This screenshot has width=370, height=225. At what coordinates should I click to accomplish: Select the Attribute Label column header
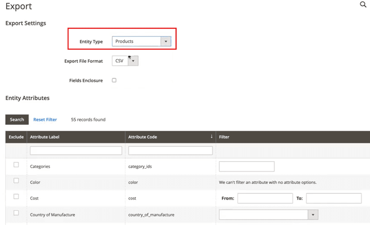76,137
